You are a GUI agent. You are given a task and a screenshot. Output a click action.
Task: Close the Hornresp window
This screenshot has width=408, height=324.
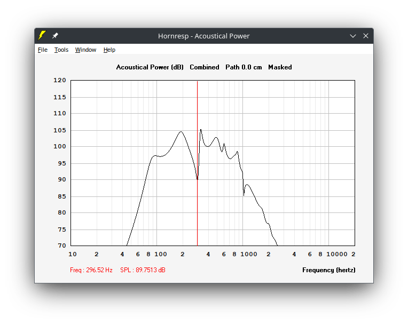[x=366, y=36]
